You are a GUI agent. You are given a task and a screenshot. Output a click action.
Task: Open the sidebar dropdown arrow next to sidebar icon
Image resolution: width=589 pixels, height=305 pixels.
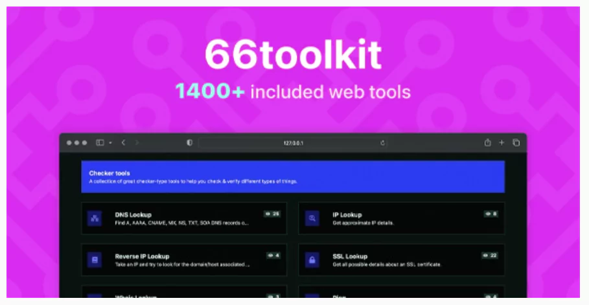coord(110,143)
